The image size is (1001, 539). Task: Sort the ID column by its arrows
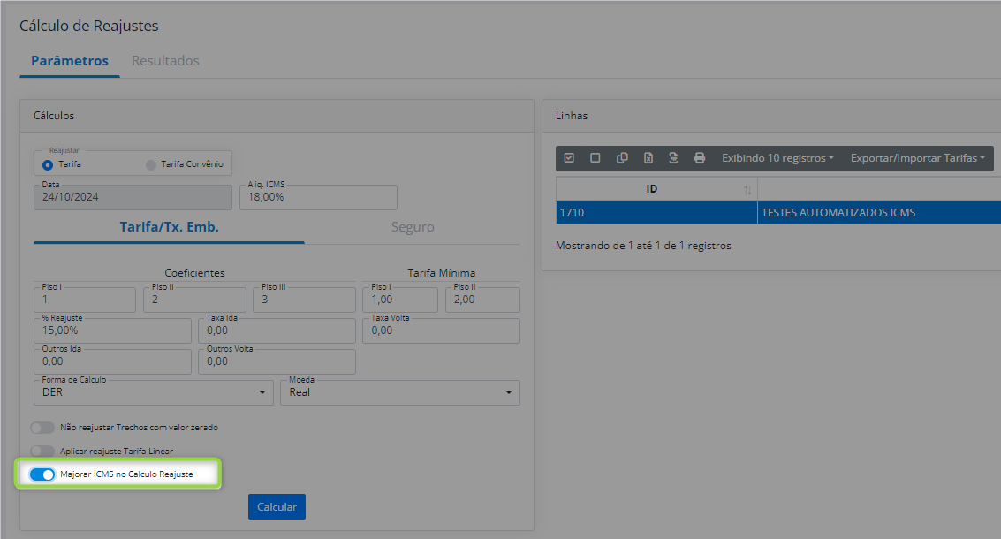747,190
